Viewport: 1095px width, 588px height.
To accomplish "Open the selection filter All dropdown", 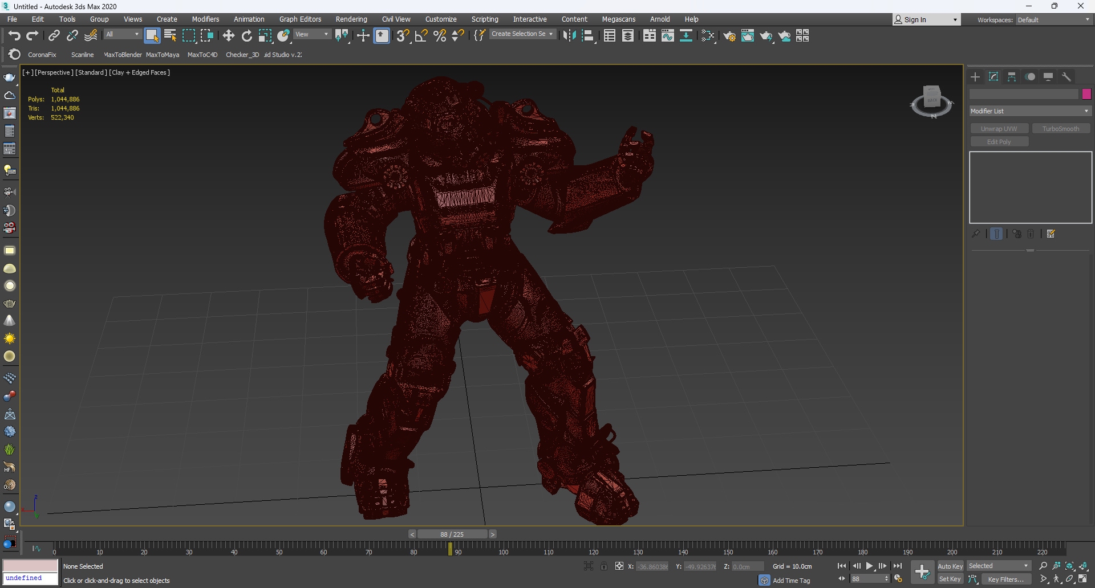I will [x=122, y=34].
